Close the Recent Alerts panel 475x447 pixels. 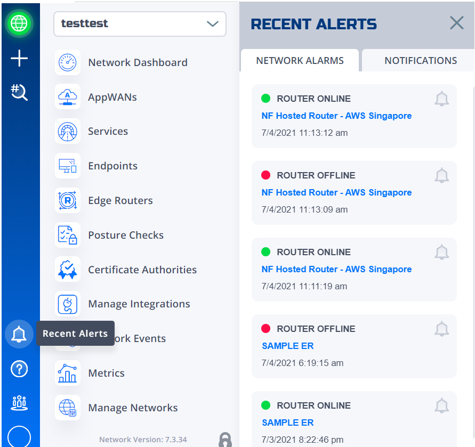456,23
